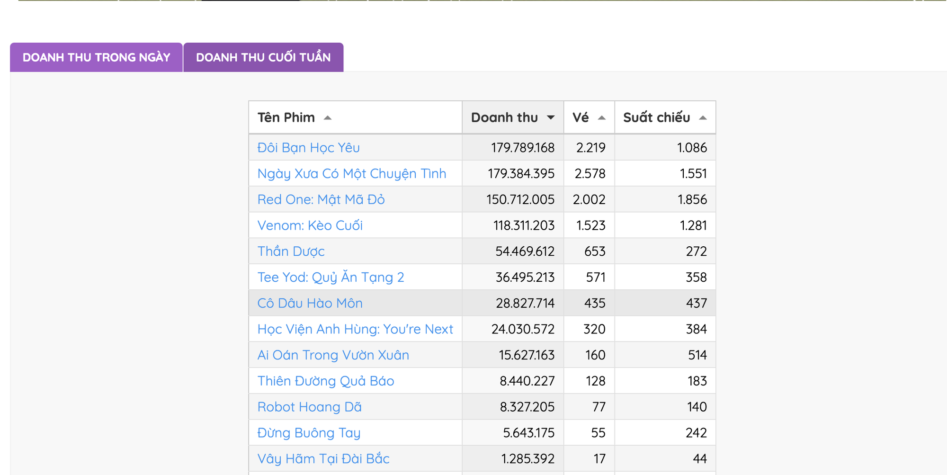Select revenue value 118.311.203
Screen dimensions: 947x475
524,225
